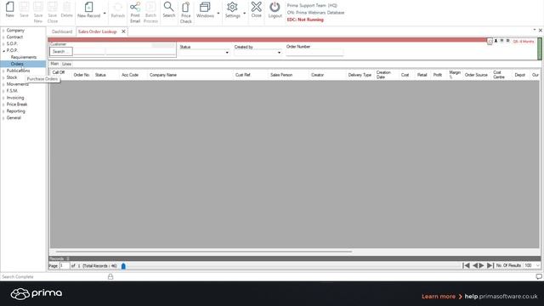Expand the Contract tree node
Screen dimensions: 544x306
(x=3, y=37)
